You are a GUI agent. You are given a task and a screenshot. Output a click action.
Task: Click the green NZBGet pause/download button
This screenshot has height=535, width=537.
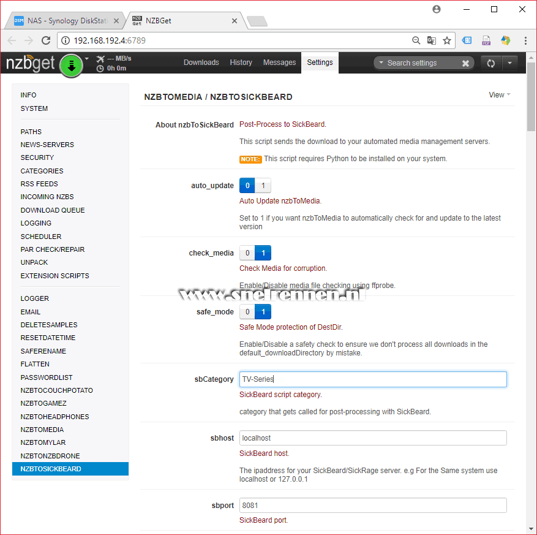(71, 65)
